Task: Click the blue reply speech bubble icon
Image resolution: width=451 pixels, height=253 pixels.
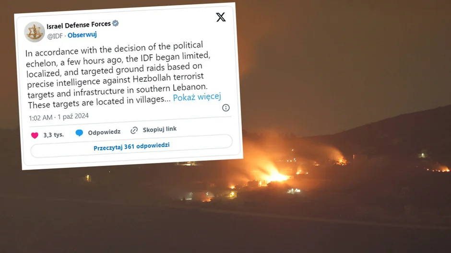Action: (79, 133)
